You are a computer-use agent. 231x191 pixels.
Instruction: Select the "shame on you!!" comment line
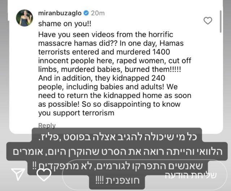click(65, 24)
